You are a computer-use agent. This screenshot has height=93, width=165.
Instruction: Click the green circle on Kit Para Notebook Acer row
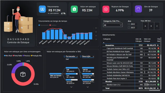coord(158,51)
